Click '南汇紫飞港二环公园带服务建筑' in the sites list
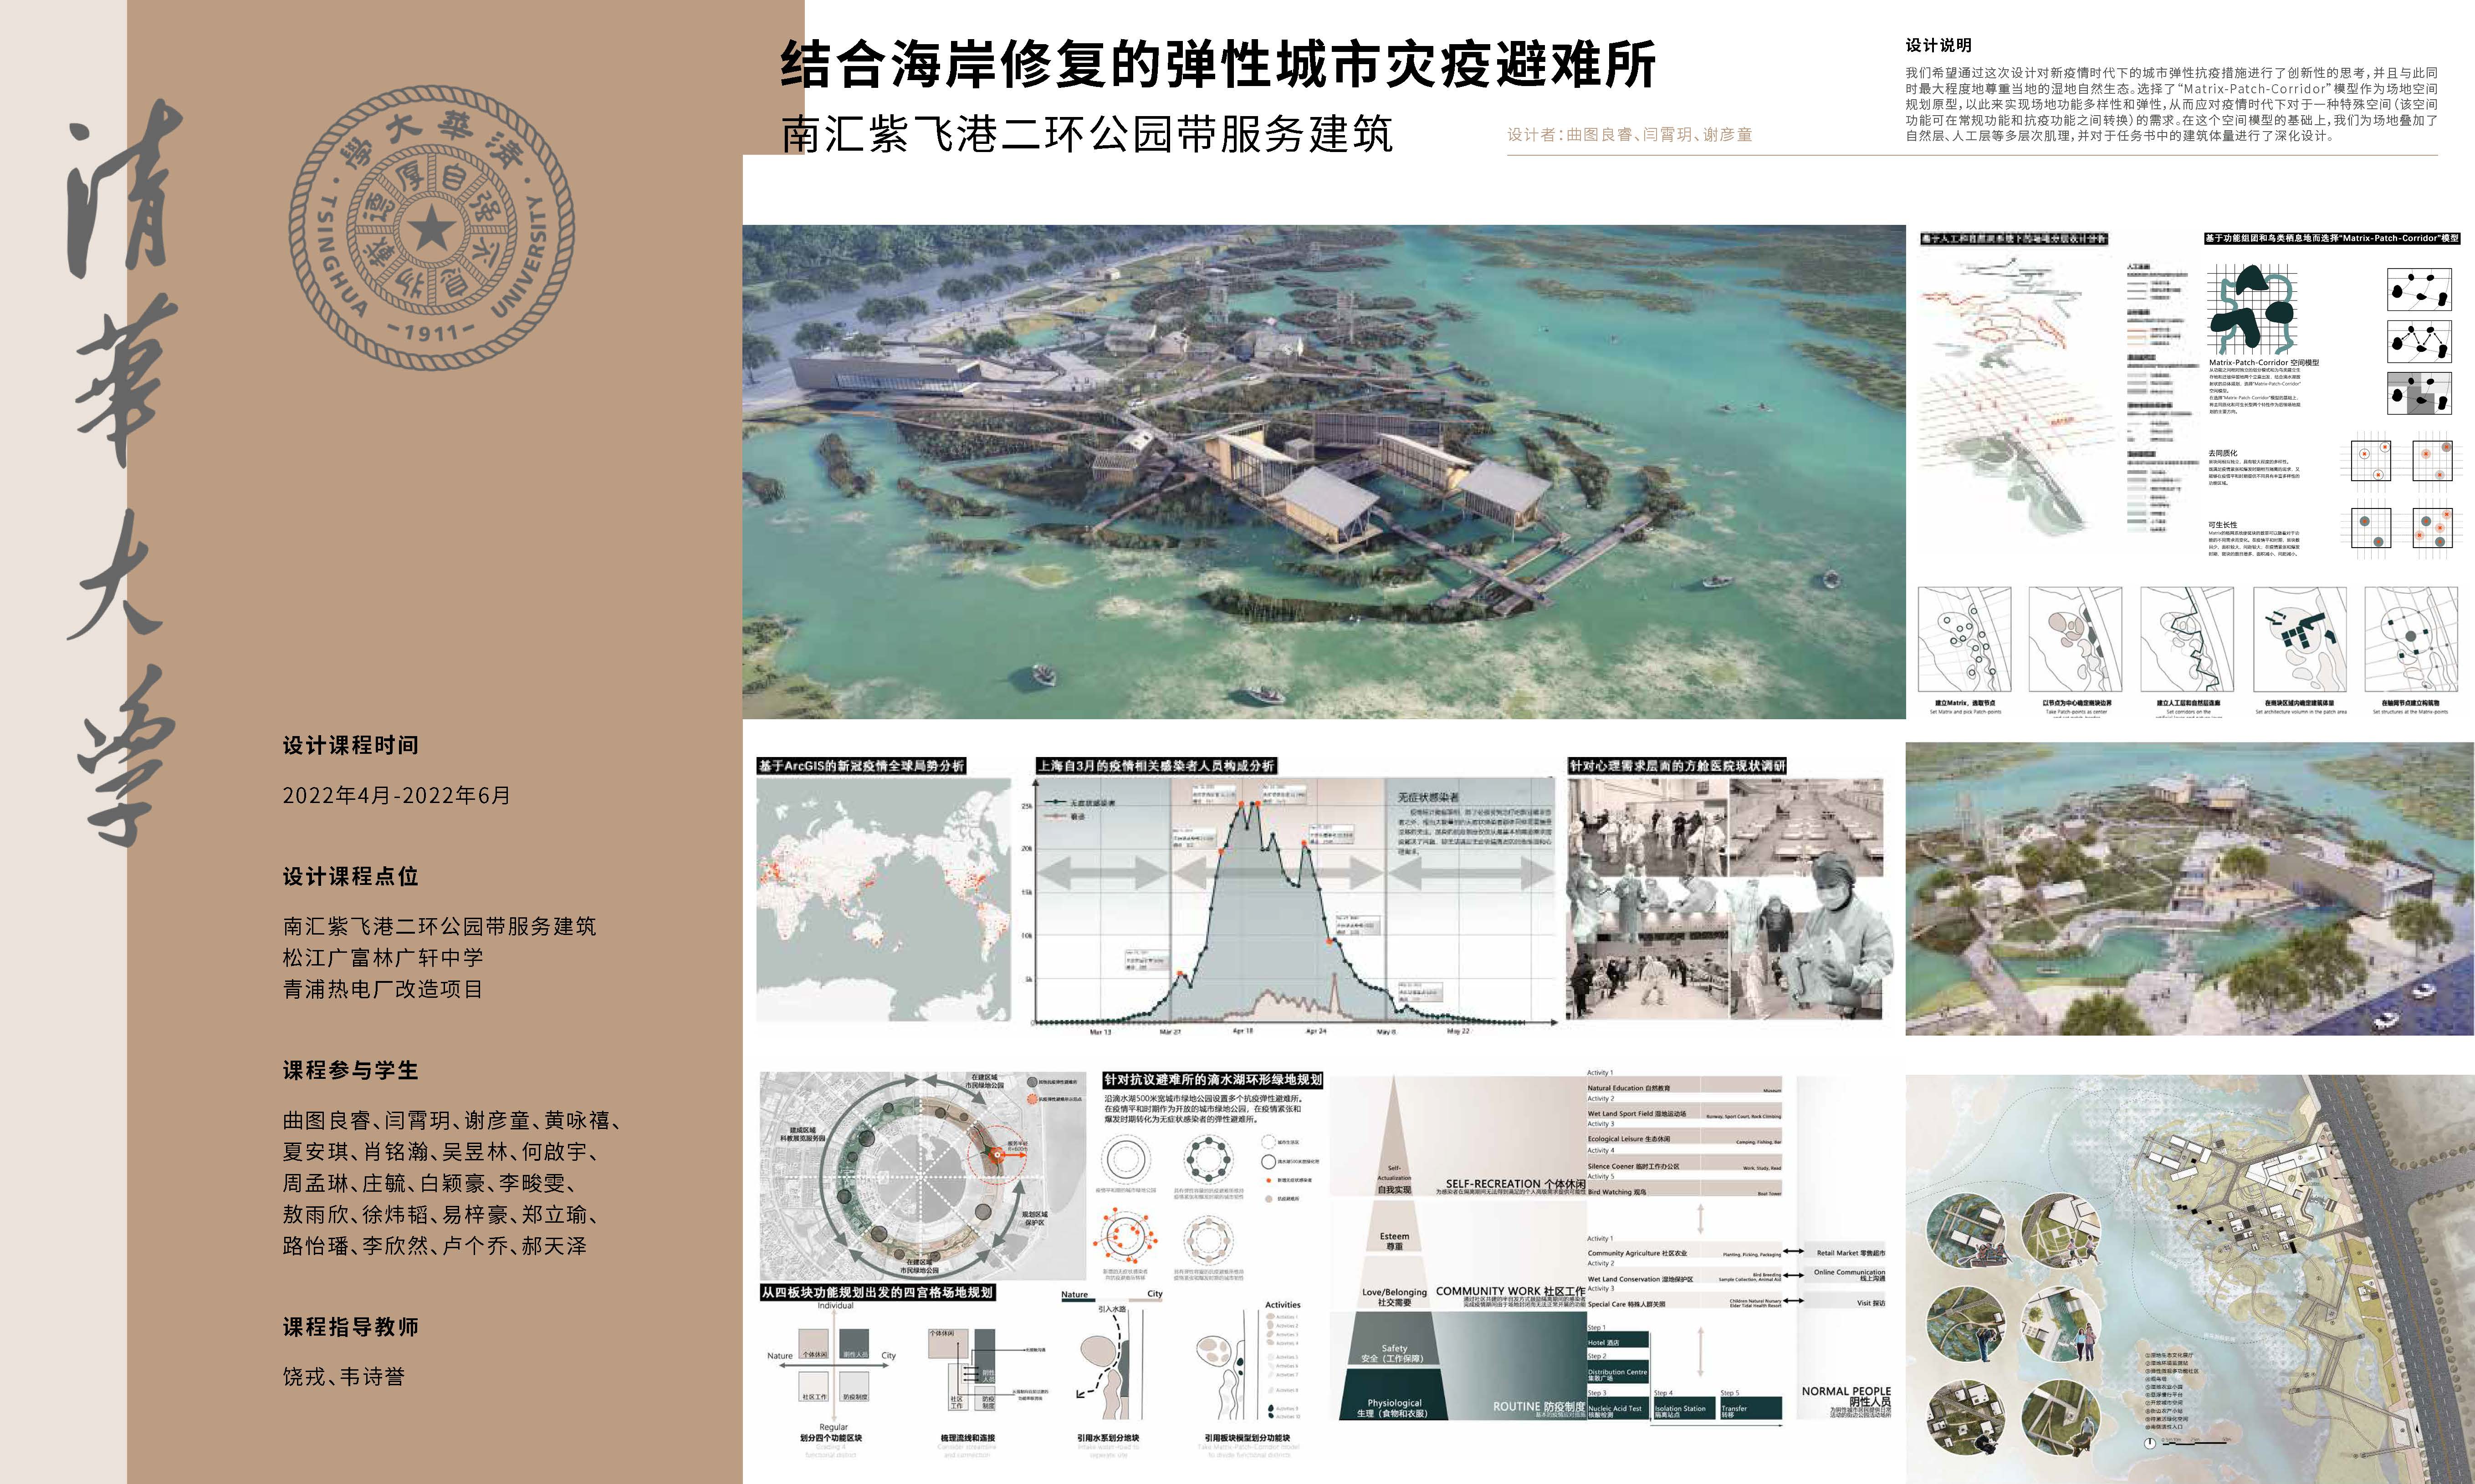This screenshot has height=1484, width=2475. point(439,926)
